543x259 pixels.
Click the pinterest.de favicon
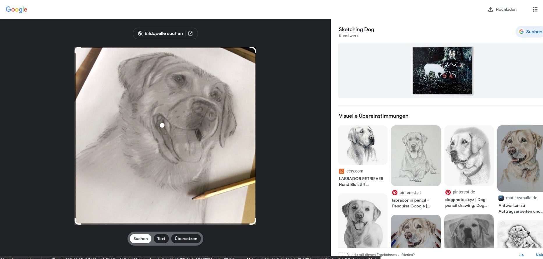click(448, 192)
